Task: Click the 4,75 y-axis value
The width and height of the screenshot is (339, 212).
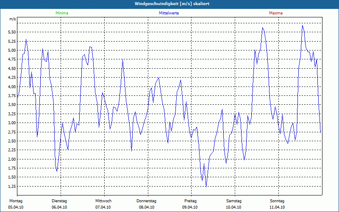Action: (x=12, y=59)
